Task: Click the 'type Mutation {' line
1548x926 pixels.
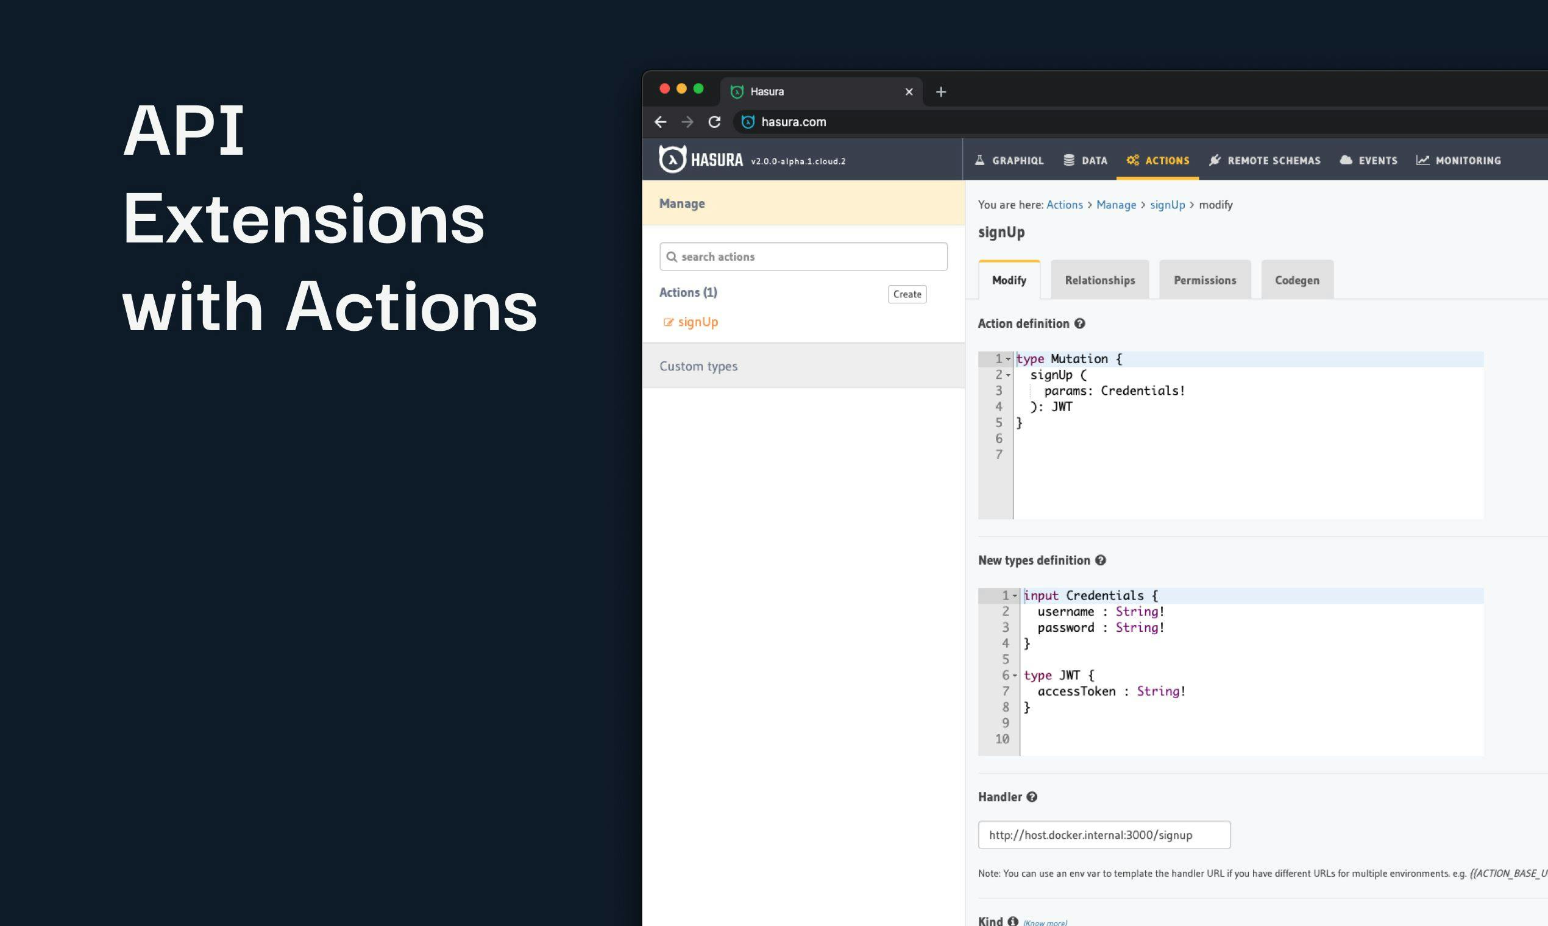Action: [1069, 359]
